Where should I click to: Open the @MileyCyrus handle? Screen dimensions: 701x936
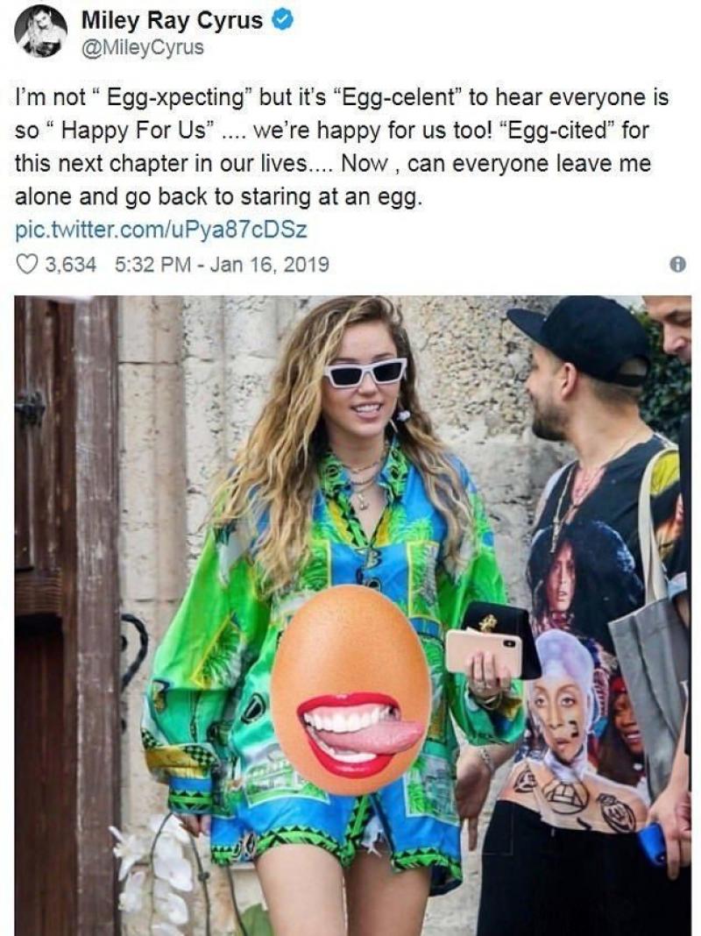tap(142, 47)
